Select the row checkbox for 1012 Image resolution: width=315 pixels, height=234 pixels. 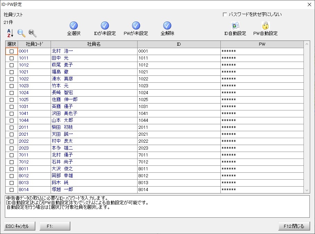click(x=12, y=65)
